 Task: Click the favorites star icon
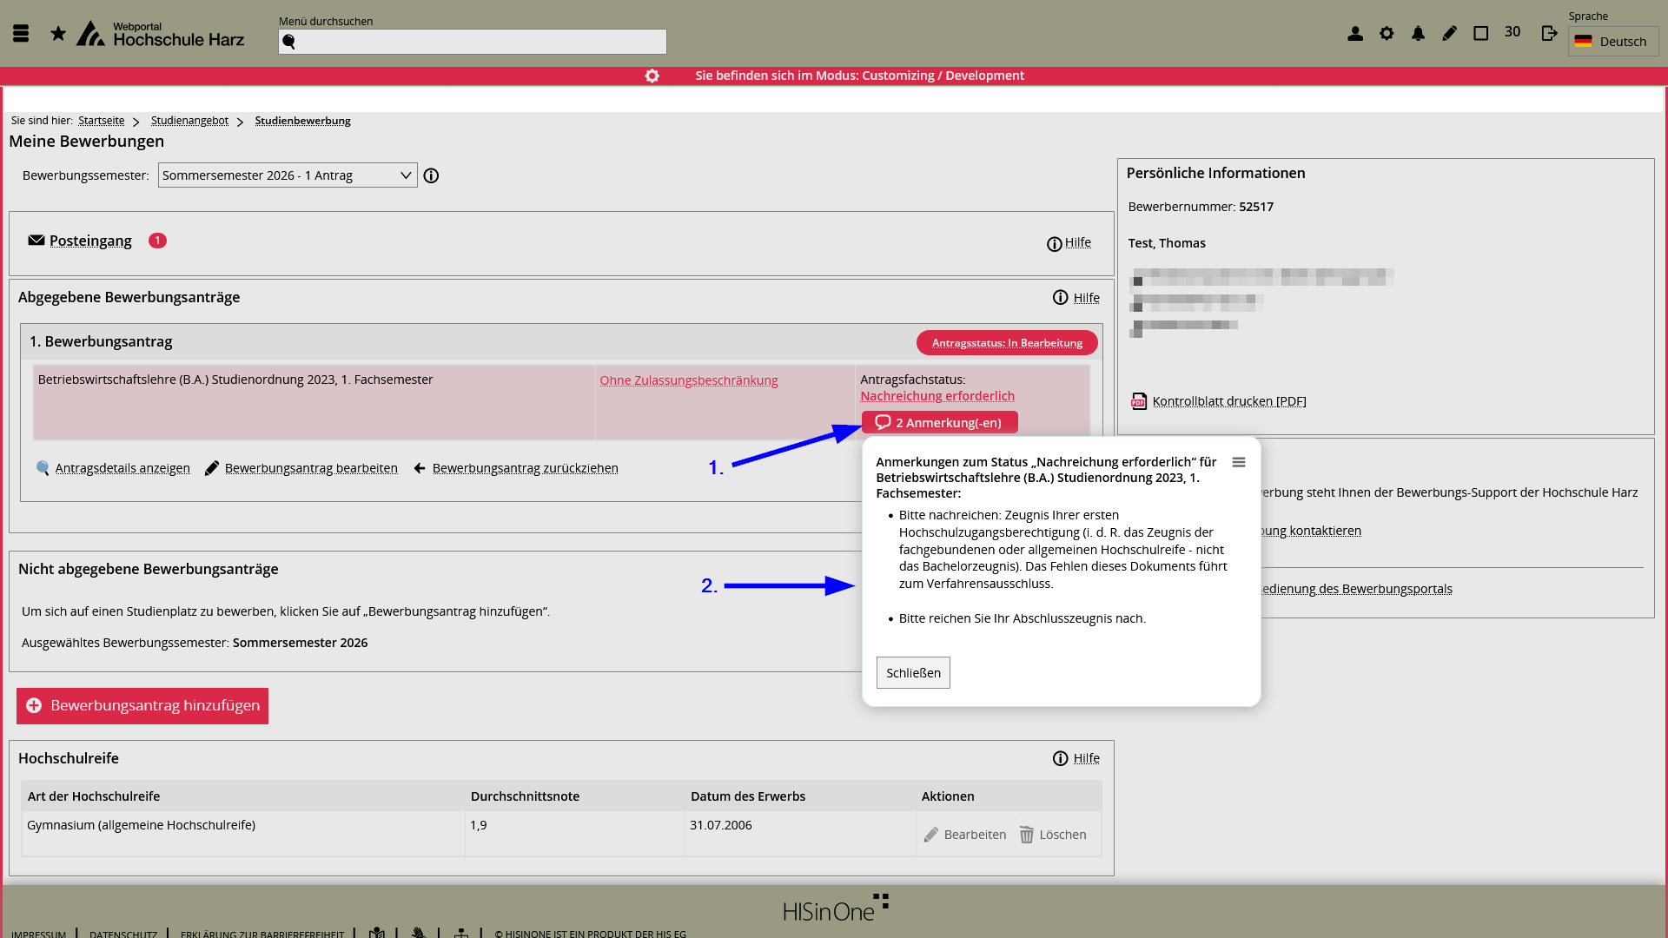pyautogui.click(x=58, y=33)
